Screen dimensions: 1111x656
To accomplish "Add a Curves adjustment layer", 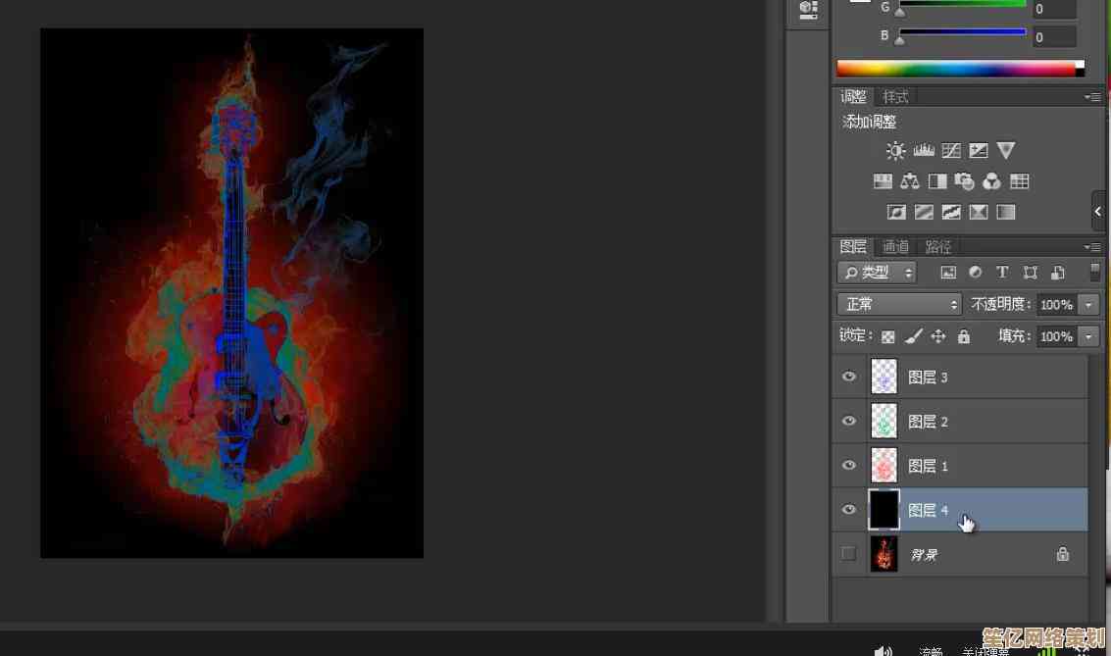I will click(951, 151).
